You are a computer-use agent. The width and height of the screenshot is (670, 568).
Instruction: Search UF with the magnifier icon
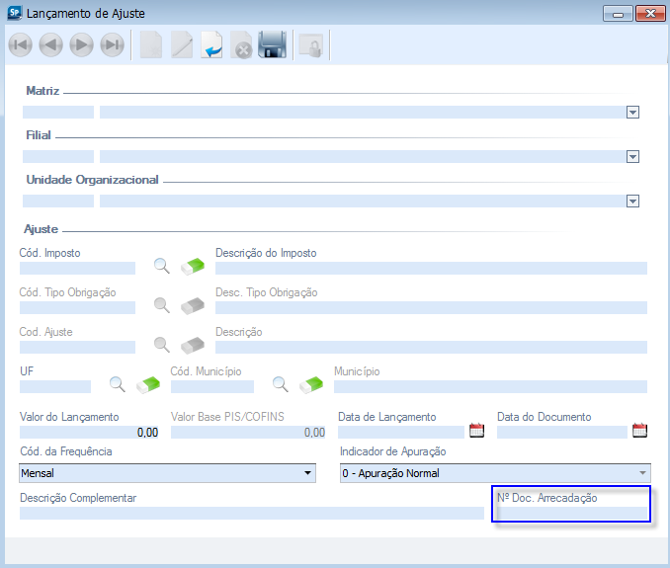click(x=117, y=384)
